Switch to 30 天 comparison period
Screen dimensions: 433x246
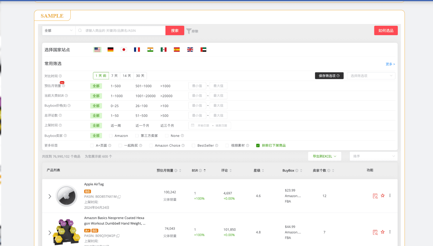[140, 76]
